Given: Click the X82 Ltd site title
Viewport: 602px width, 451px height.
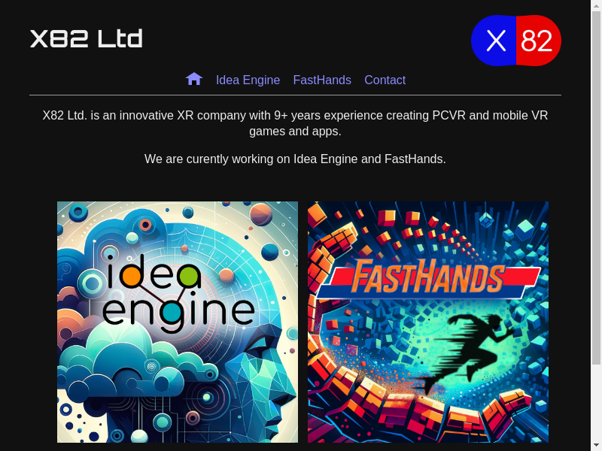Looking at the screenshot, I should [x=87, y=38].
